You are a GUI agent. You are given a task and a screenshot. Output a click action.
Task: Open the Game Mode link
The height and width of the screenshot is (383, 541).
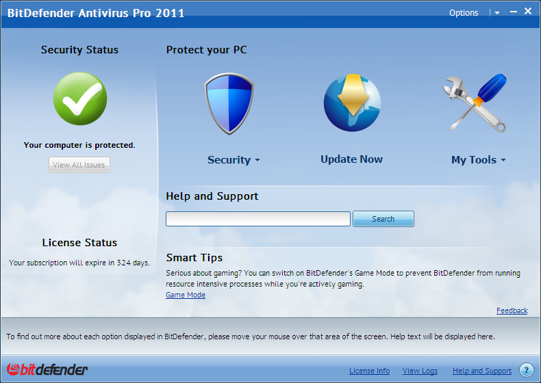[186, 295]
